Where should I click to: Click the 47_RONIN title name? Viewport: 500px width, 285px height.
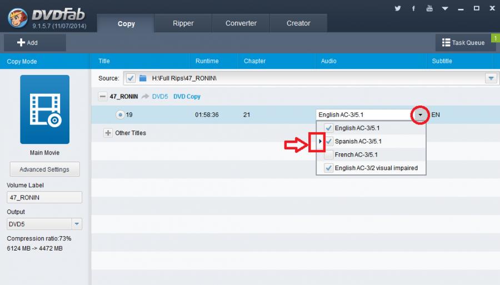click(124, 96)
